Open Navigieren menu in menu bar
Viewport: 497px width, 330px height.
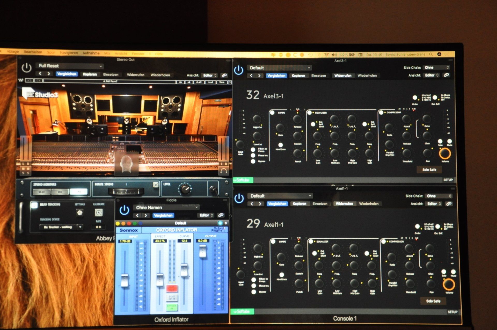[x=69, y=53]
